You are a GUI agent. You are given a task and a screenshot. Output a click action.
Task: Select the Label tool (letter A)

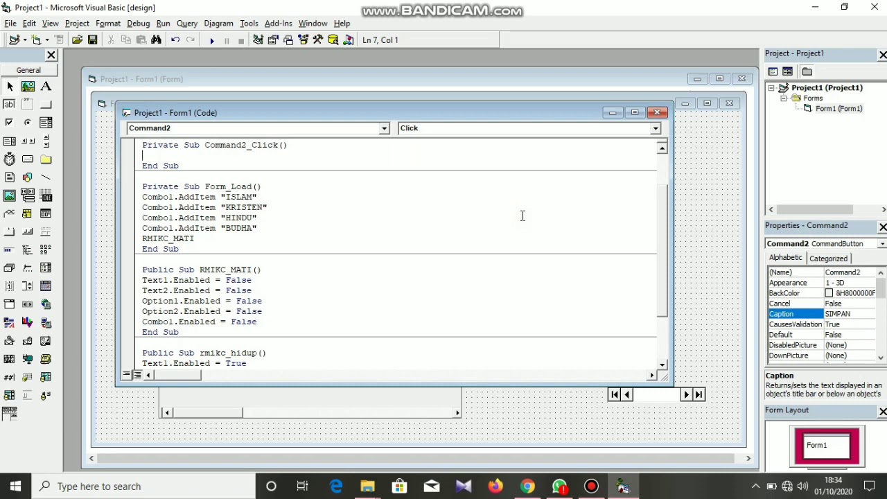click(x=46, y=87)
